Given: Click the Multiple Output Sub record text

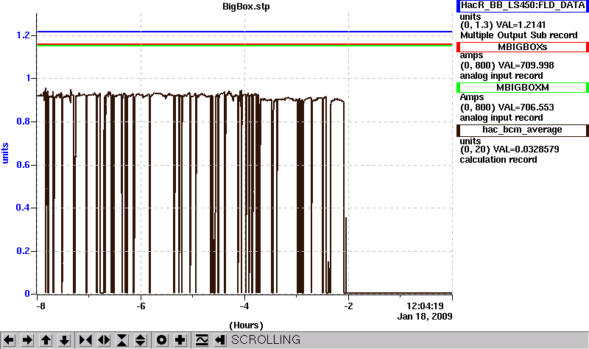Looking at the screenshot, I should point(519,35).
